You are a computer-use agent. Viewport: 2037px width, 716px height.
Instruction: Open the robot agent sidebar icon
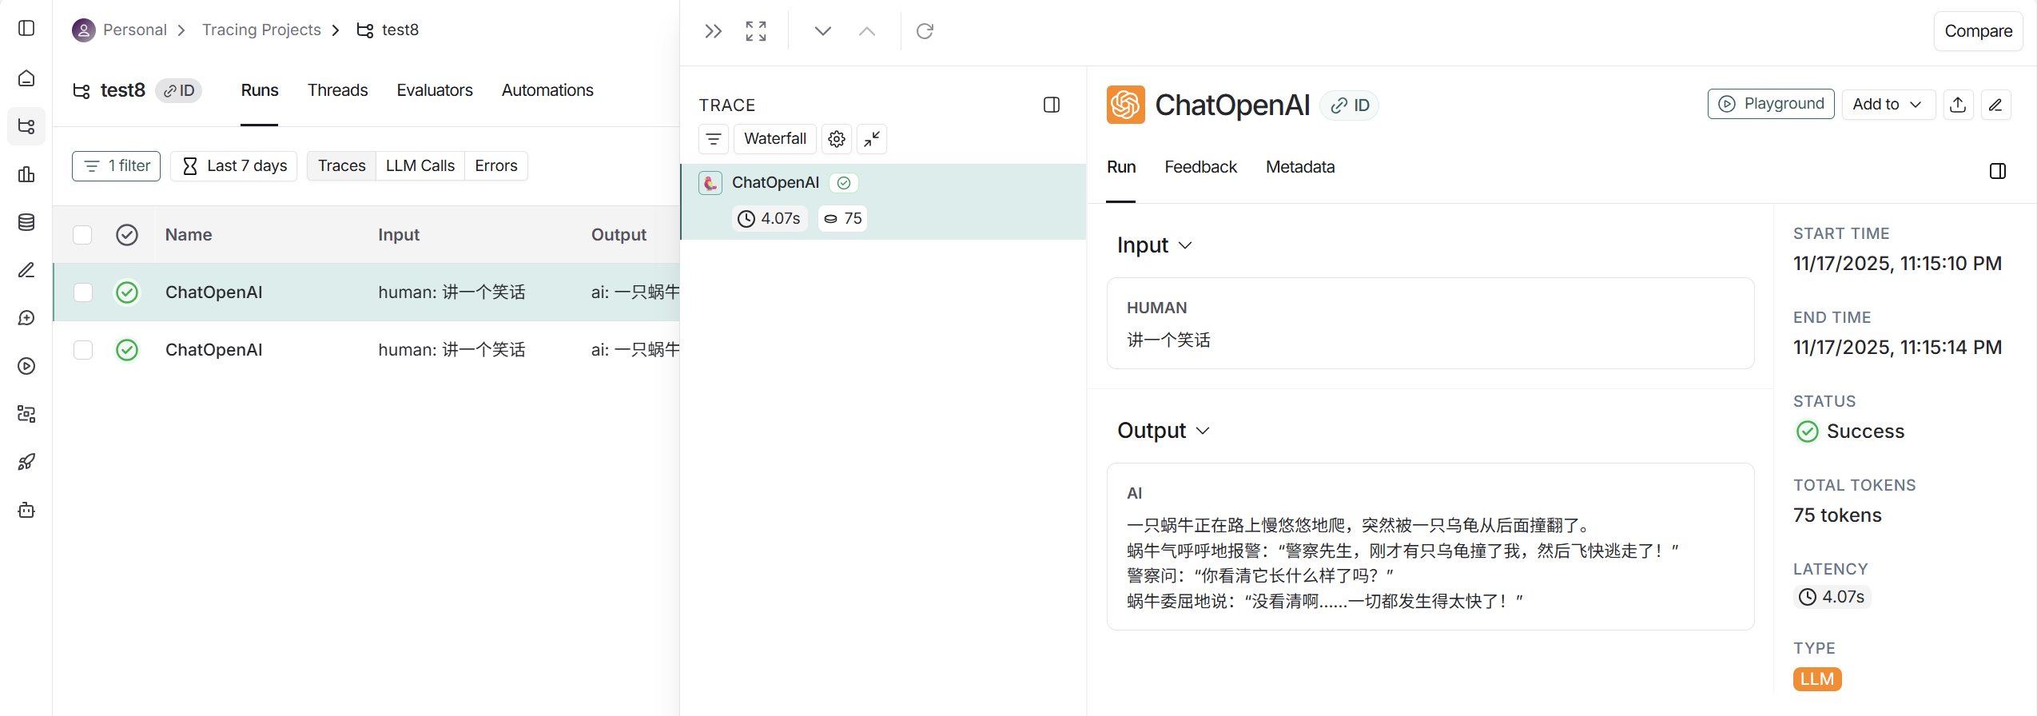click(x=26, y=510)
